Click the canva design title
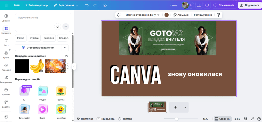The height and width of the screenshot is (122, 262). 174,5
